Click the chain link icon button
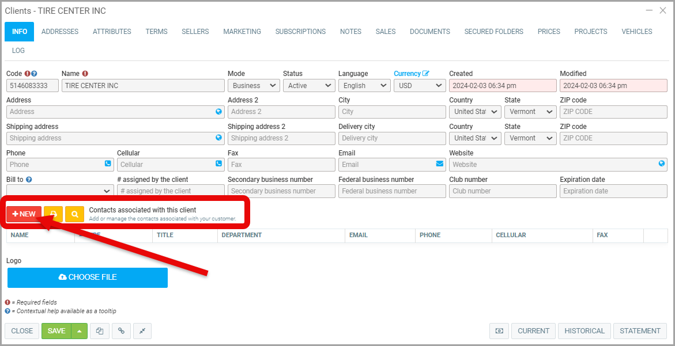 (x=121, y=331)
